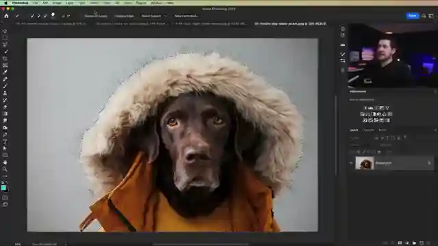The image size is (438, 246).
Task: Choose Subtract from selection mode in options bar
Action: (x=45, y=16)
